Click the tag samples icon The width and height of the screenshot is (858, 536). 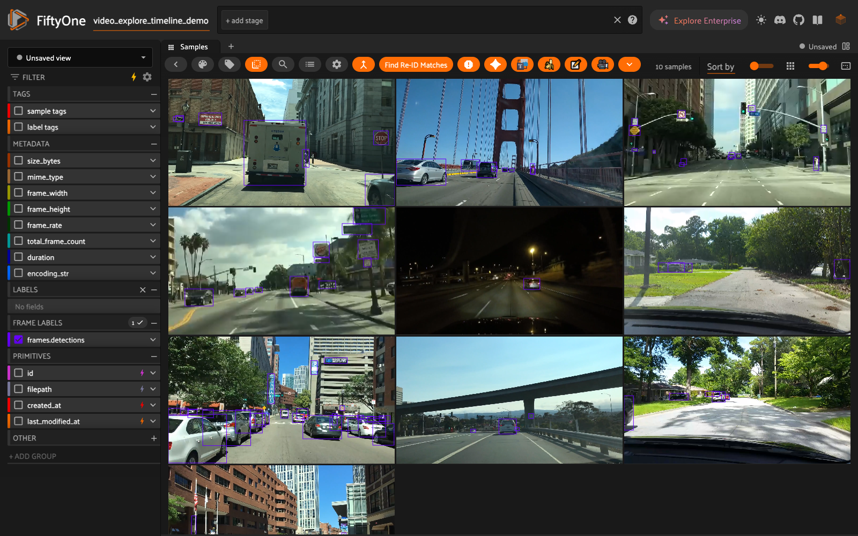pyautogui.click(x=230, y=64)
